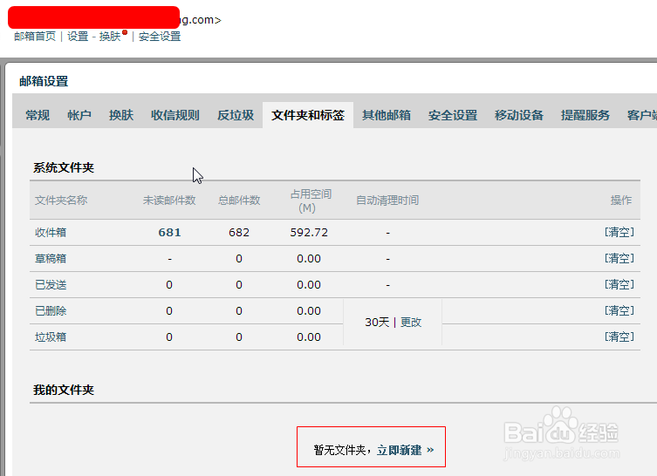Viewport: 657px width, 476px height.
Task: Click the 已发送 folder name
Action: tap(51, 285)
